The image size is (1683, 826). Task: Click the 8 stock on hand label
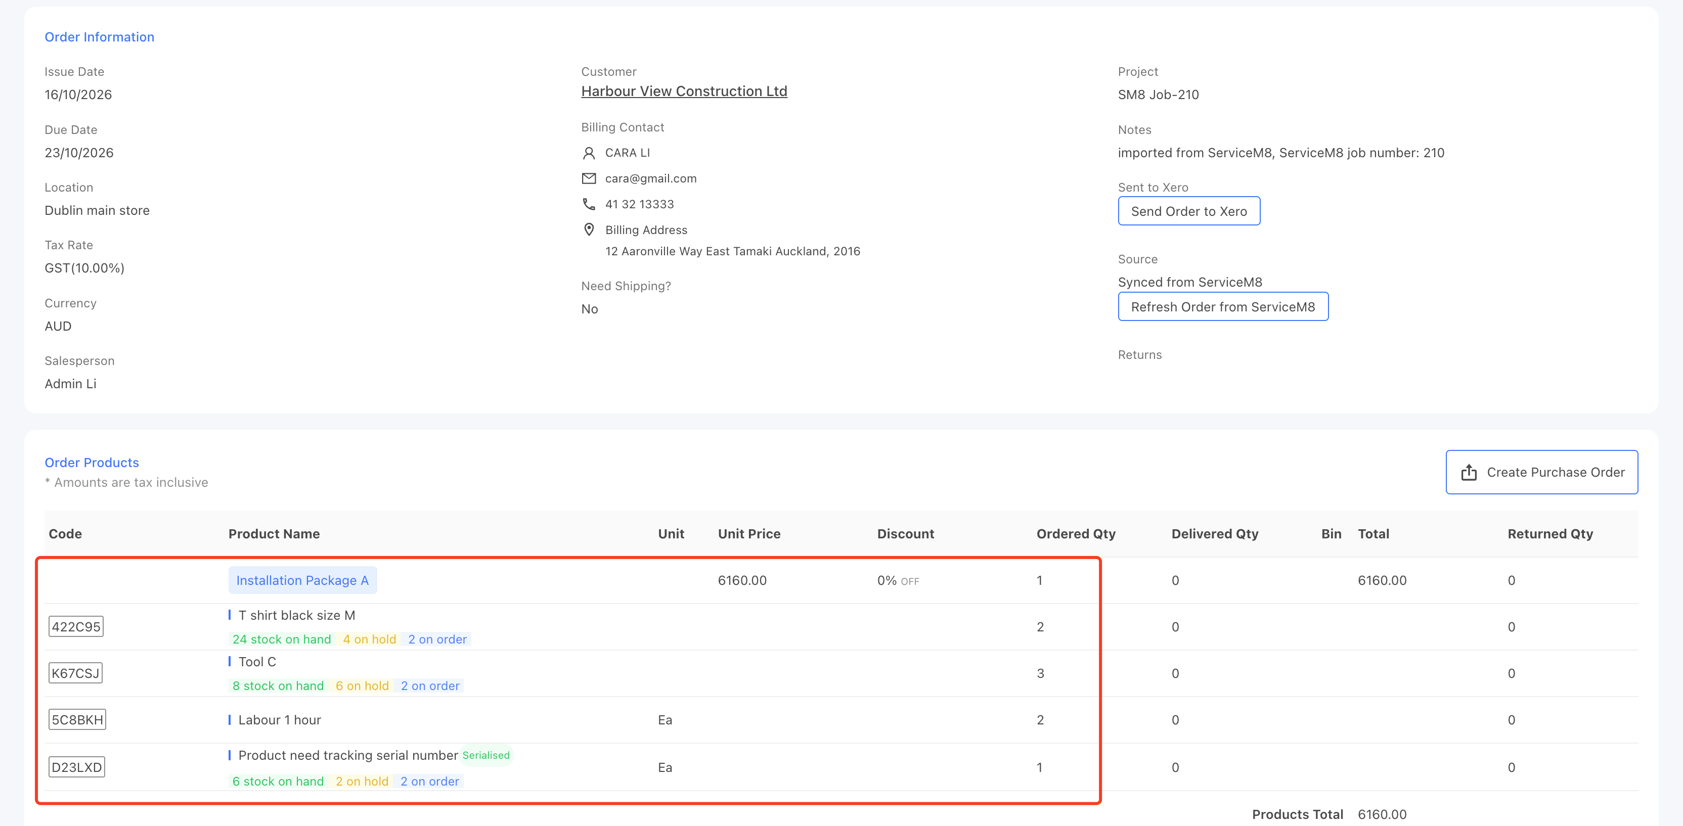(x=278, y=685)
